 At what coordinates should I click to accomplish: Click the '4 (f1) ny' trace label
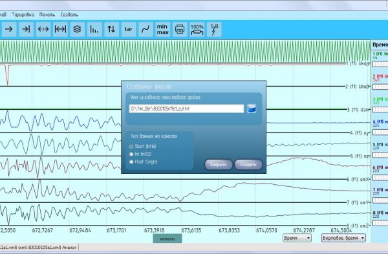[x=360, y=133]
